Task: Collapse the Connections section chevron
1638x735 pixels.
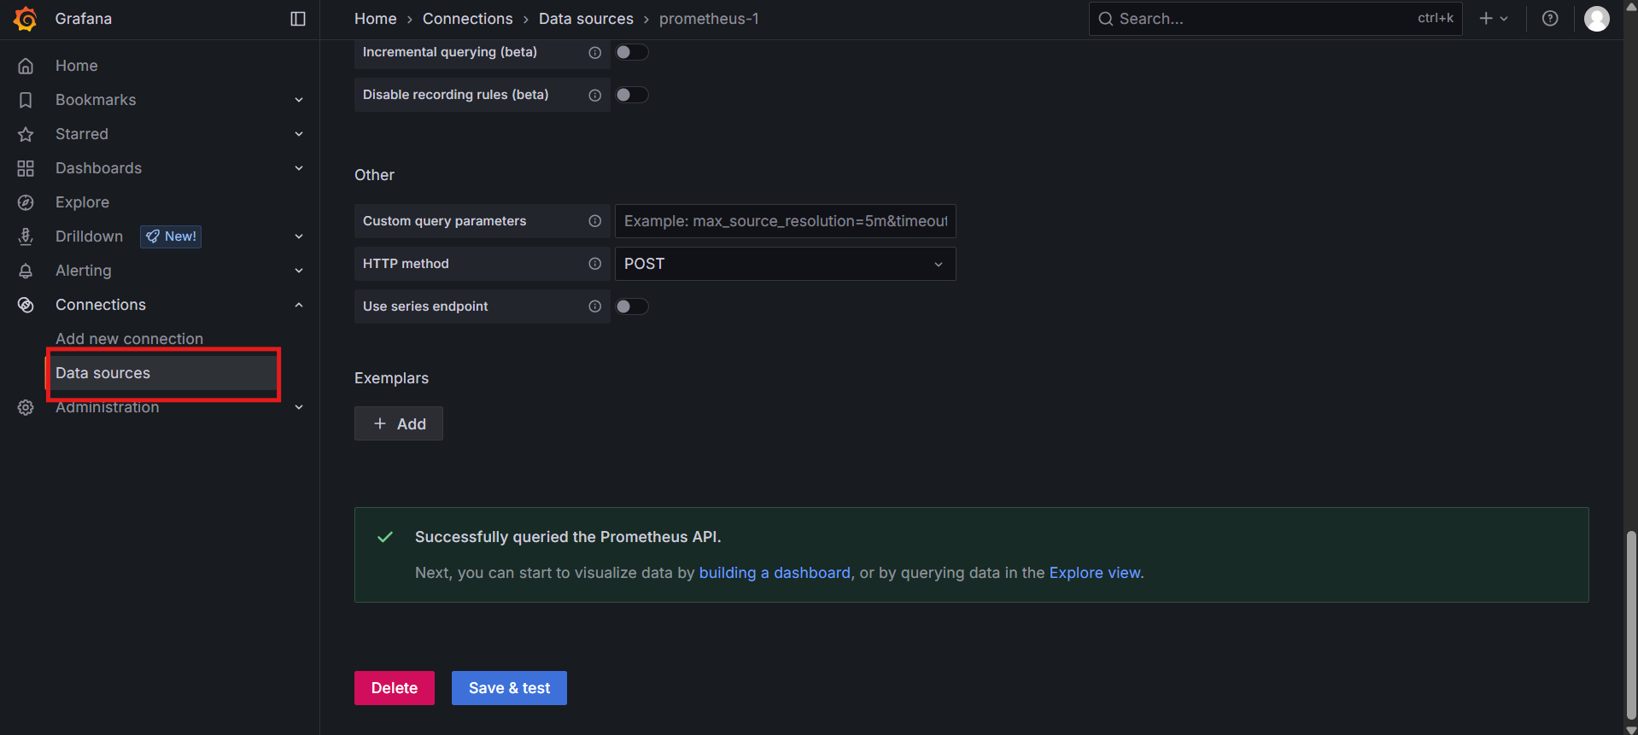Action: (x=299, y=305)
